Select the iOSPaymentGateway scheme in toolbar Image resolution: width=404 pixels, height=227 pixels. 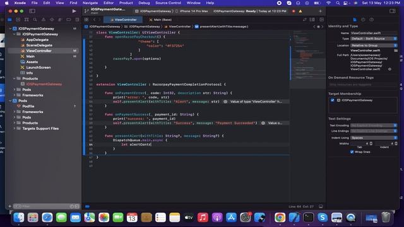[x=153, y=11]
